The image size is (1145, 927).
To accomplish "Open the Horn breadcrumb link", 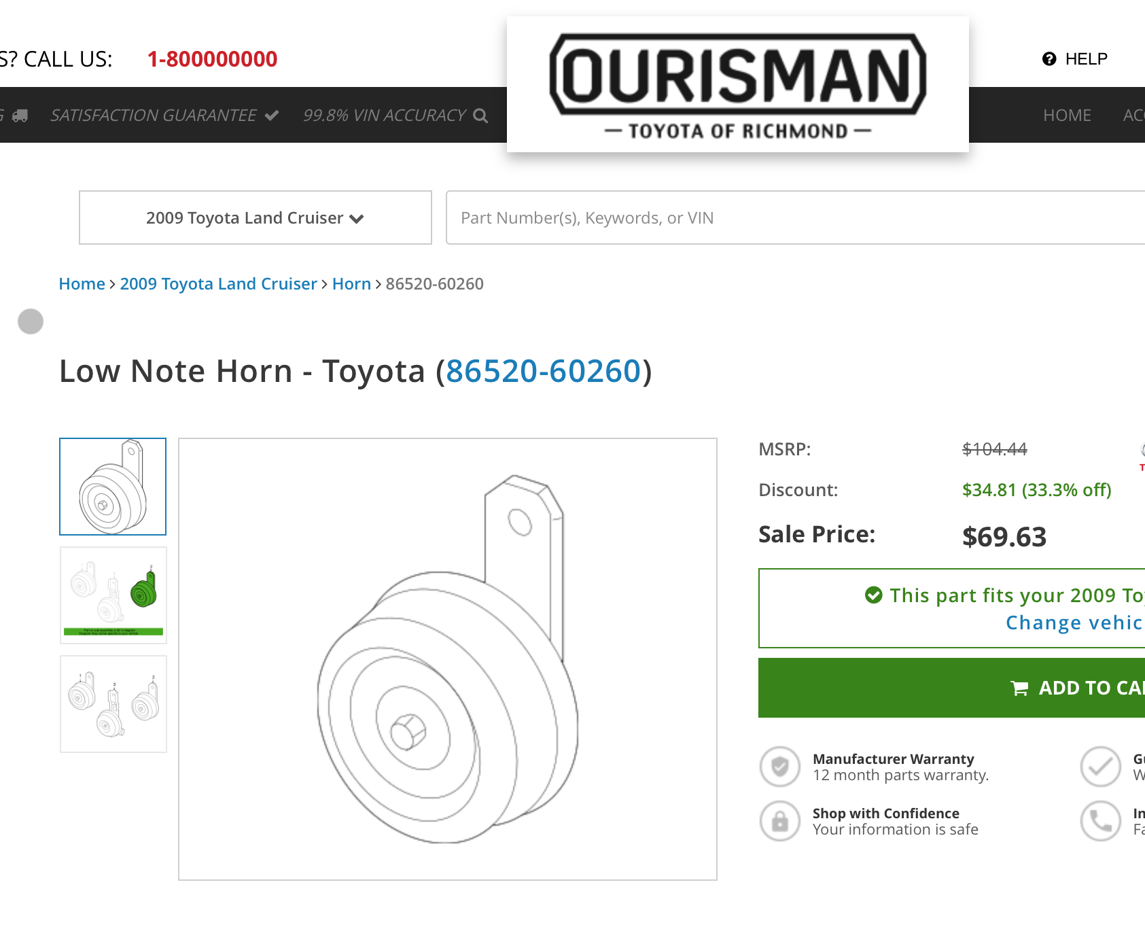I will 351,284.
